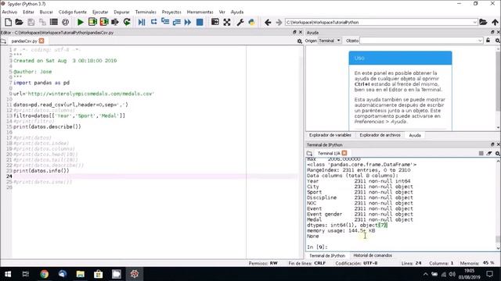Image resolution: width=501 pixels, height=281 pixels.
Task: Save the current file via toolbar
Action: [31, 22]
